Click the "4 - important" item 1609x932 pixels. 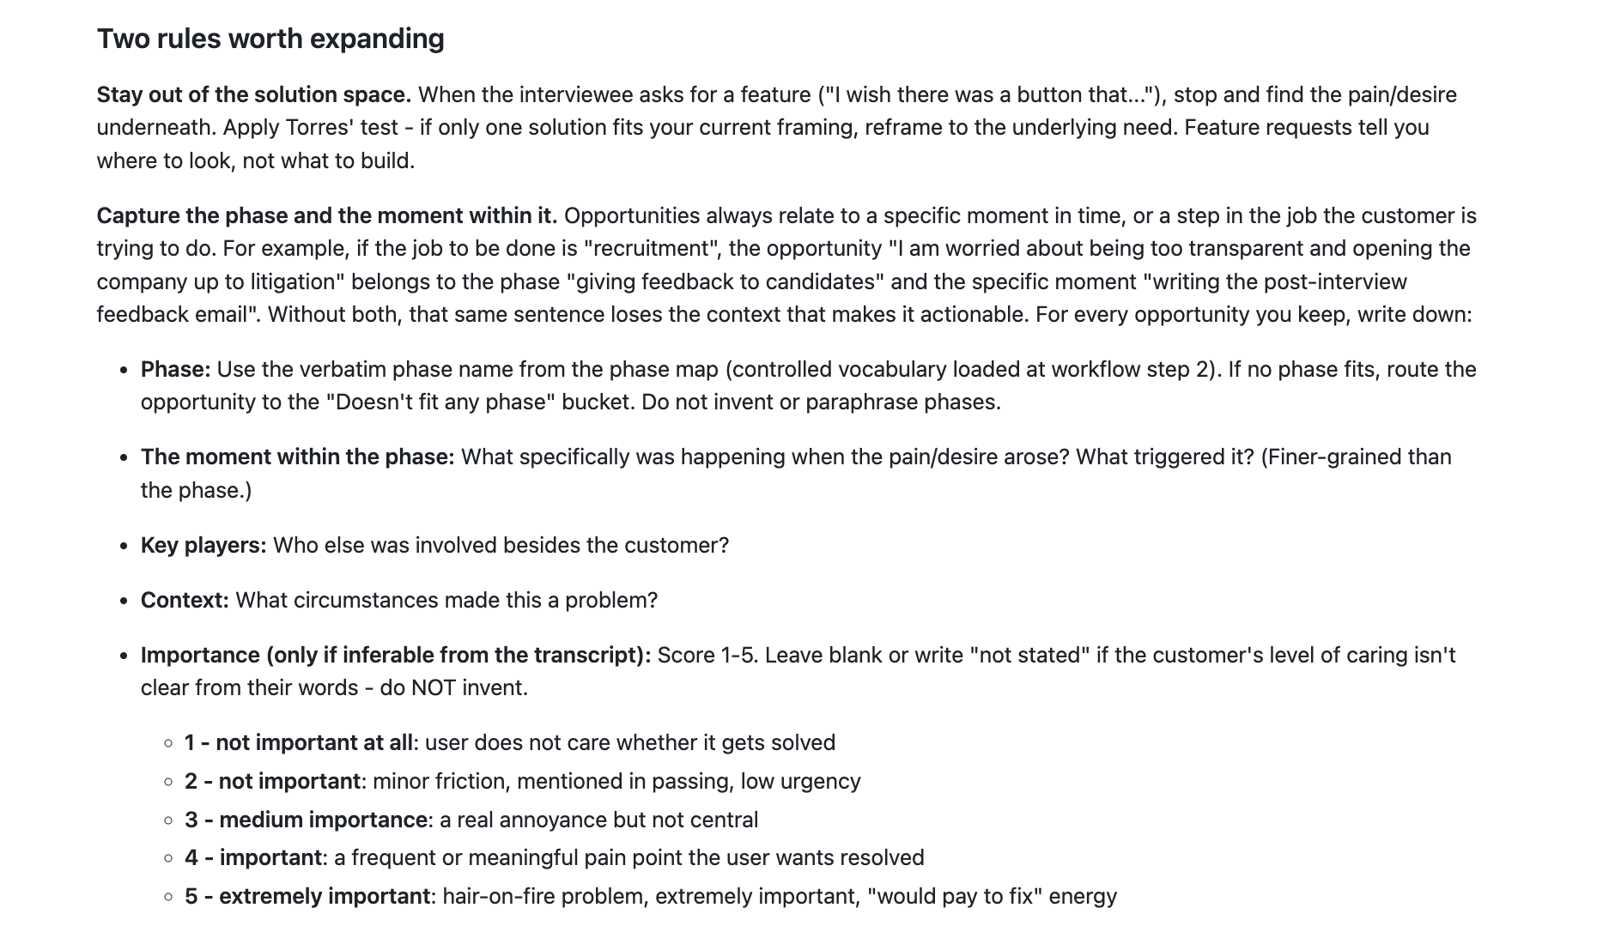(x=253, y=857)
